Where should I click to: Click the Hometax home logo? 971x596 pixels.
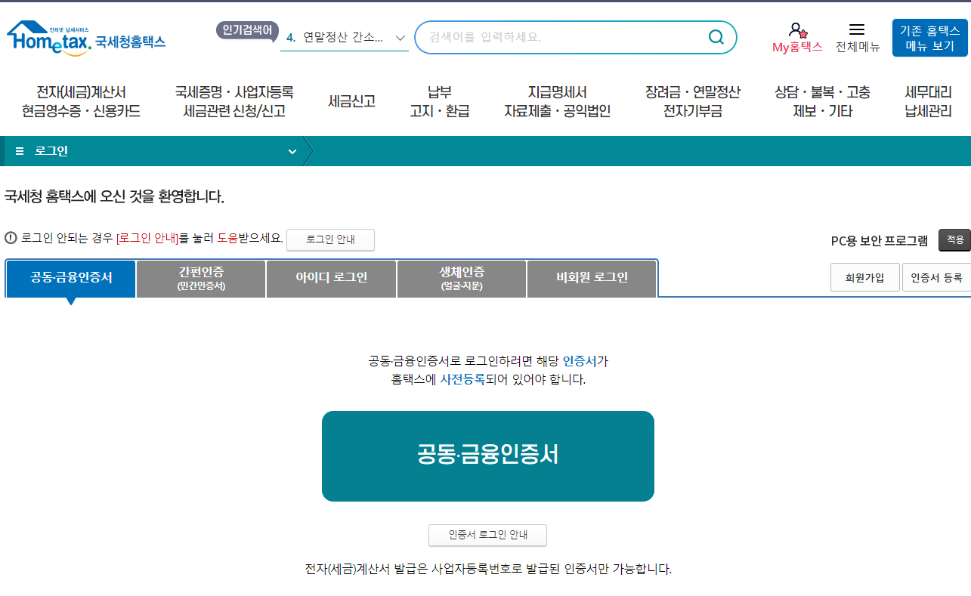[x=83, y=36]
